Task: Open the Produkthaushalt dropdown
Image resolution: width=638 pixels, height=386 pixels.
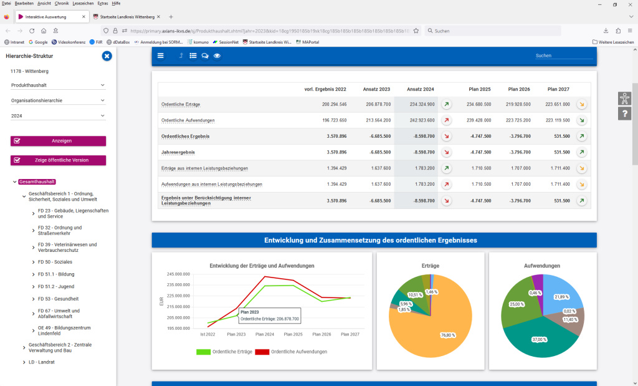Action: tap(58, 85)
